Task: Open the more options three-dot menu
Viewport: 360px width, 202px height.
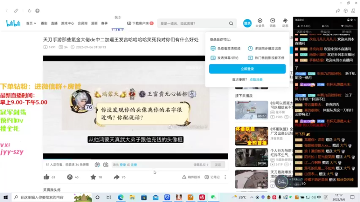Action: (x=225, y=177)
